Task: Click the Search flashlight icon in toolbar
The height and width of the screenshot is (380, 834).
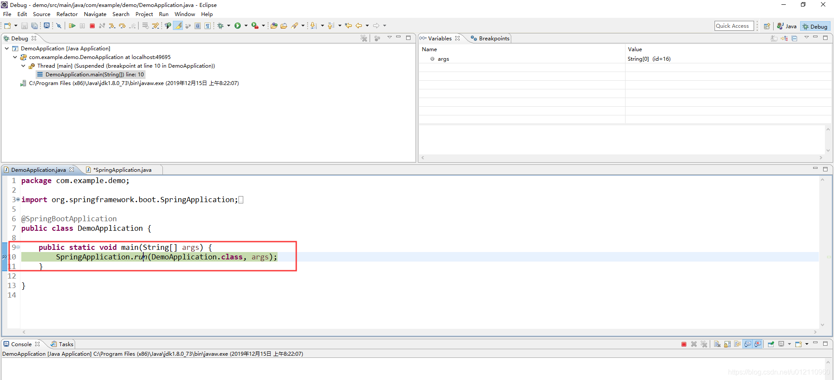Action: (295, 26)
